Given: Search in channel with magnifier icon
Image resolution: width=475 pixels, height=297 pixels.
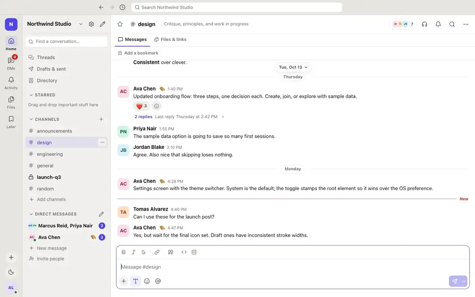Looking at the screenshot, I should [x=452, y=24].
